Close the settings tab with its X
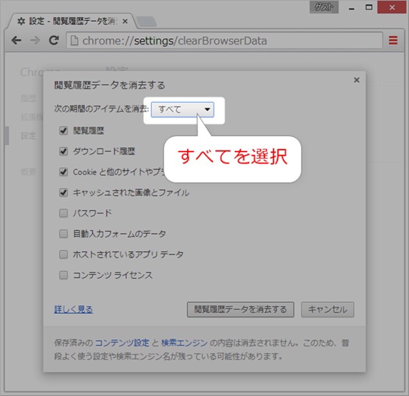 point(125,21)
